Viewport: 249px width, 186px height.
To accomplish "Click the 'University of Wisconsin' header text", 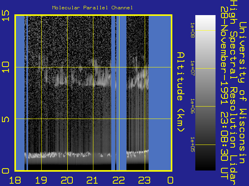I will [243, 93].
